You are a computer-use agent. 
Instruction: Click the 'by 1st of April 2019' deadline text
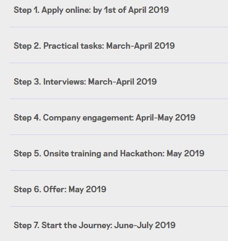(131, 10)
